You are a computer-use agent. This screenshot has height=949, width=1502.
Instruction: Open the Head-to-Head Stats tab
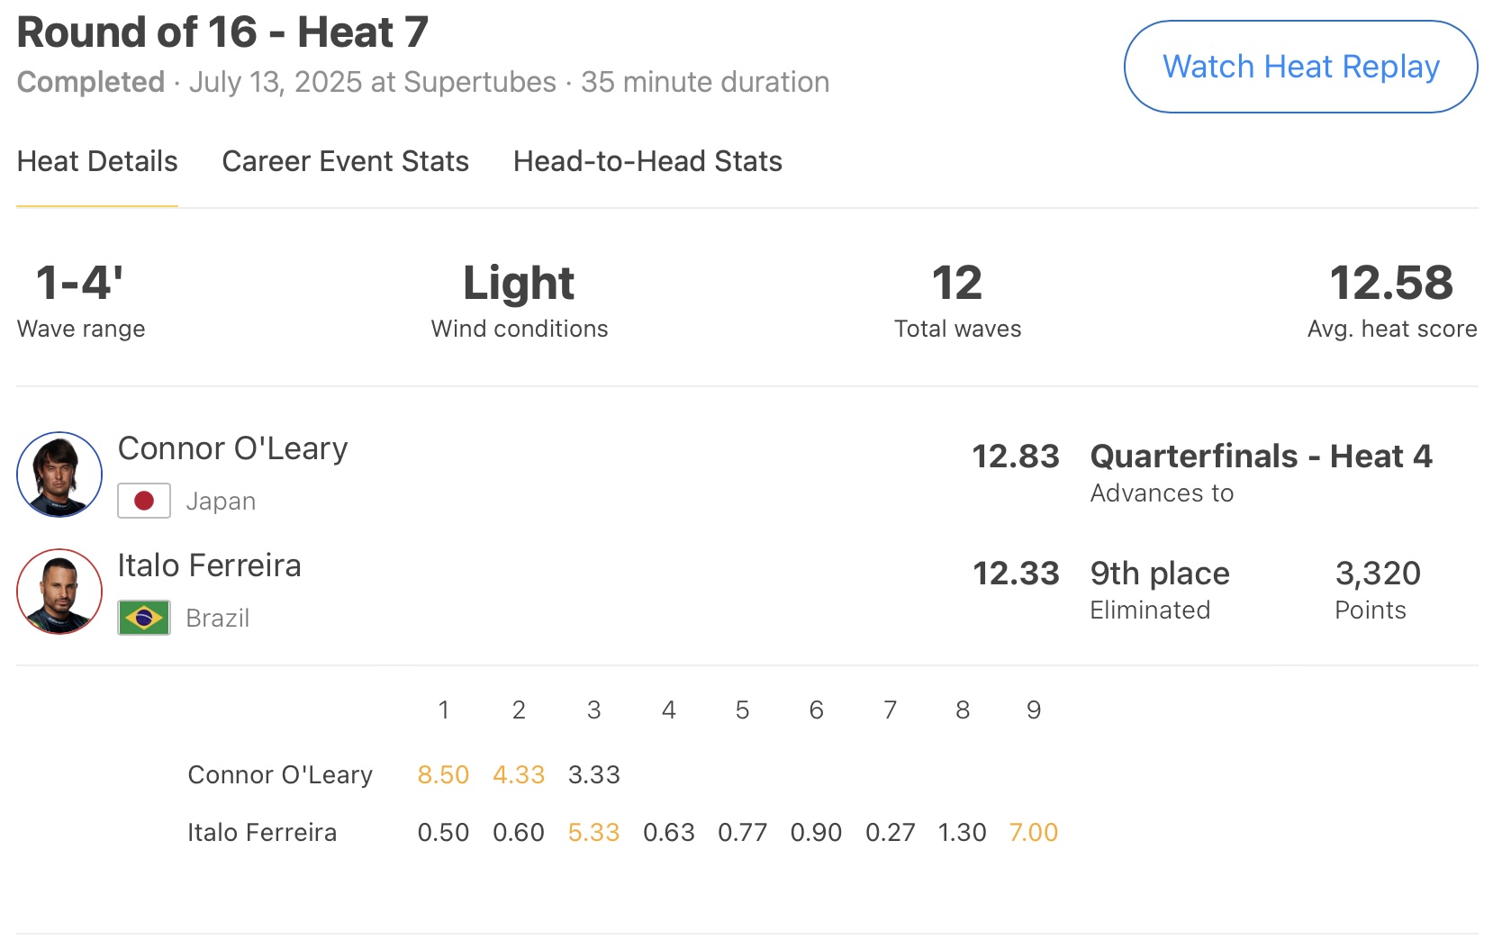click(647, 162)
